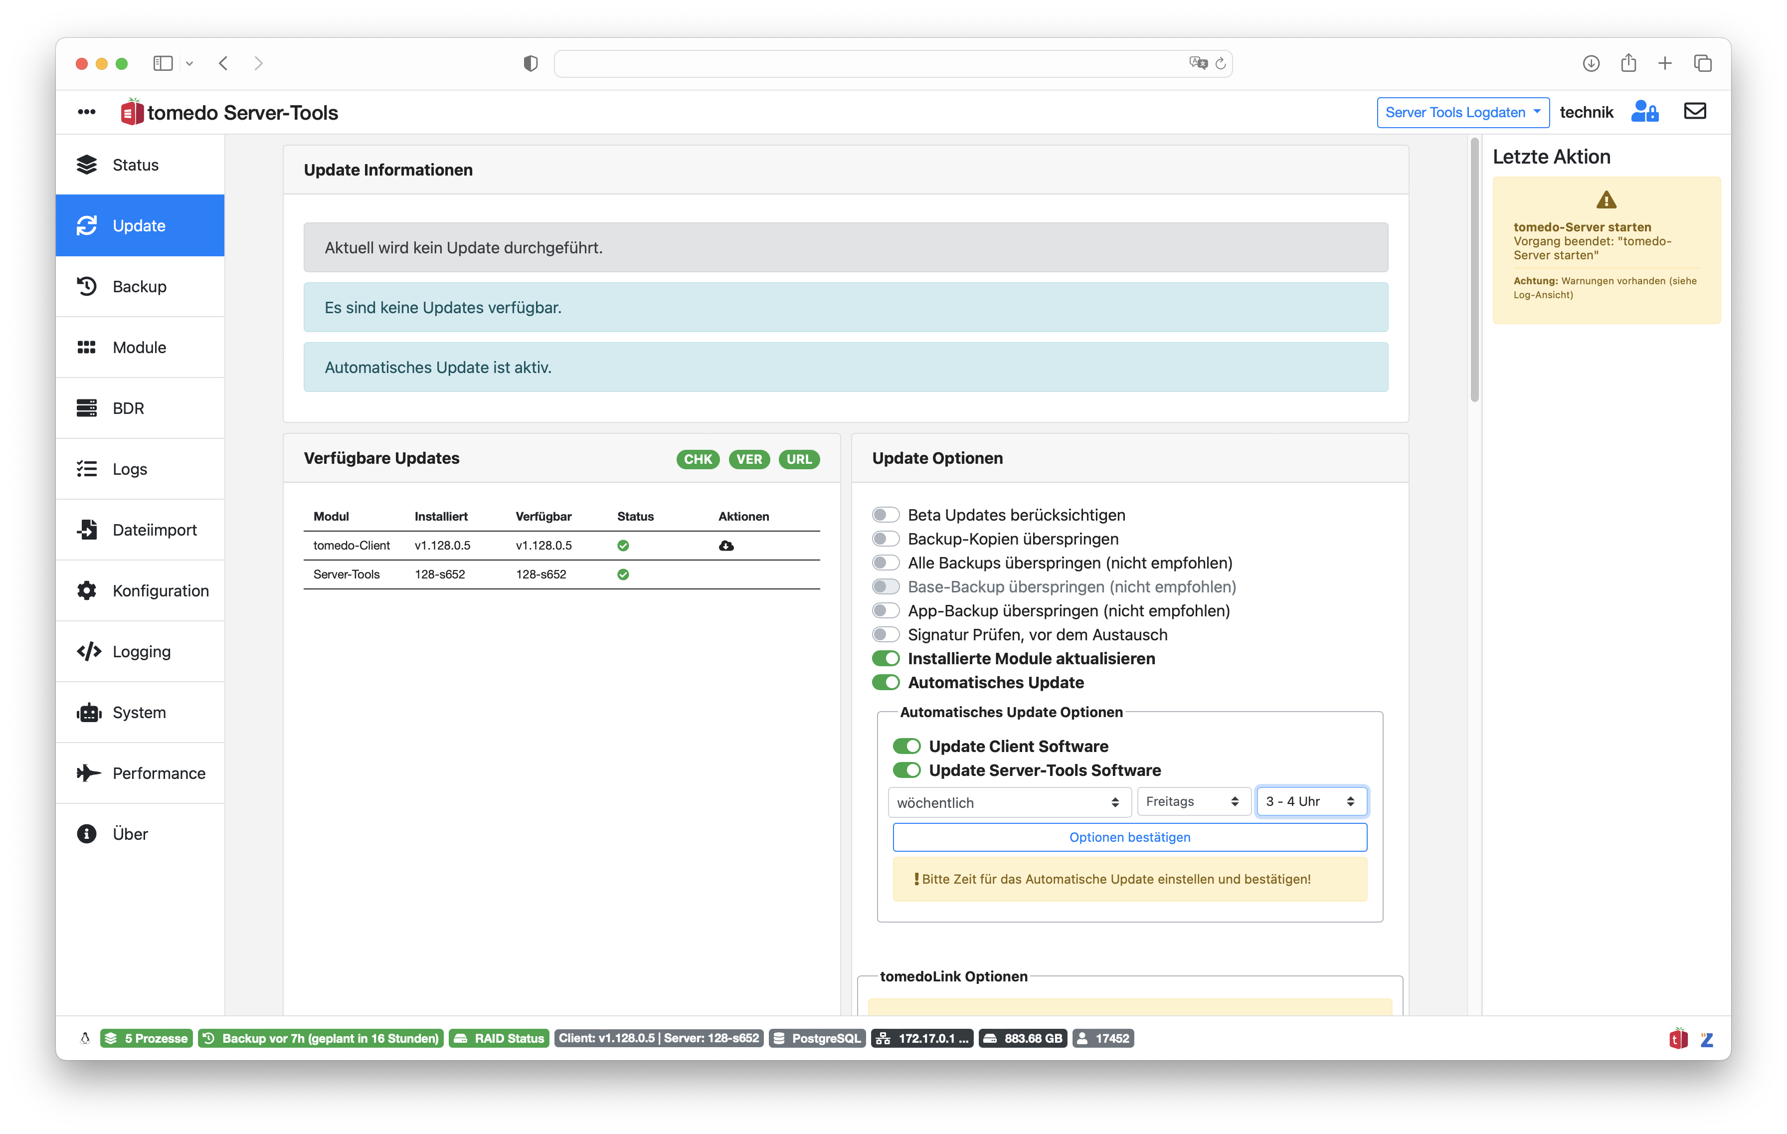Expand Safari sidebar options chevron
The image size is (1787, 1134).
click(189, 64)
